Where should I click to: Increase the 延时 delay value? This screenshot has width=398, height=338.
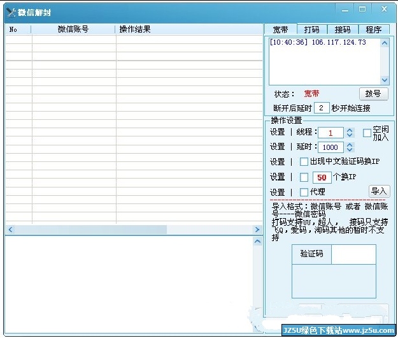click(350, 145)
